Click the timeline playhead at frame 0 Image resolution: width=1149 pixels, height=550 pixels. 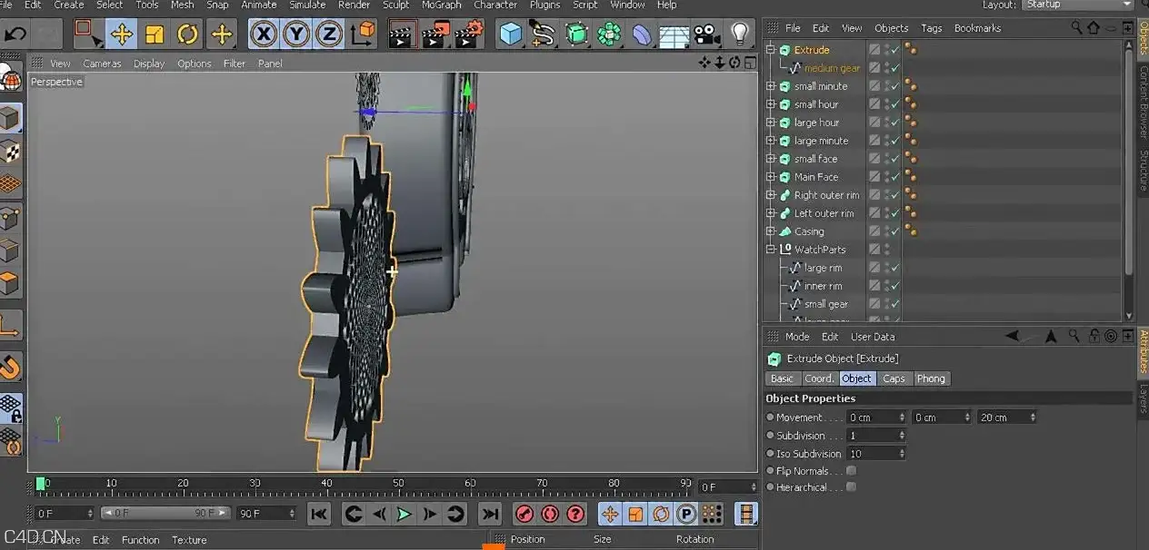[x=41, y=485]
